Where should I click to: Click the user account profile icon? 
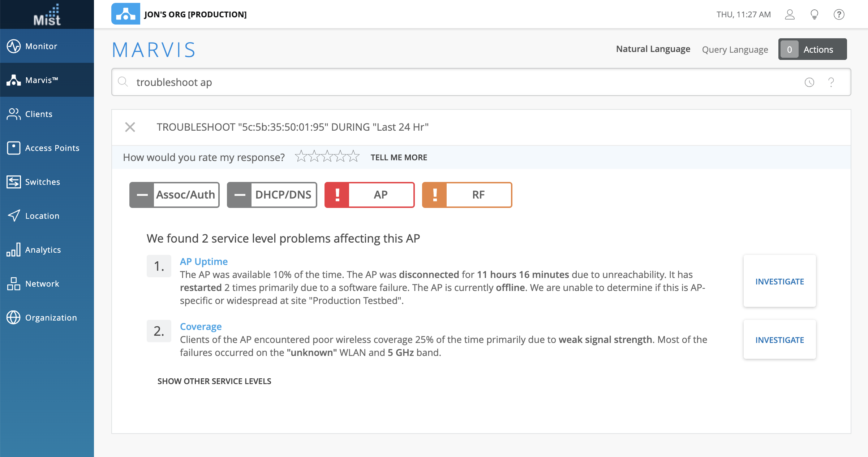[790, 14]
